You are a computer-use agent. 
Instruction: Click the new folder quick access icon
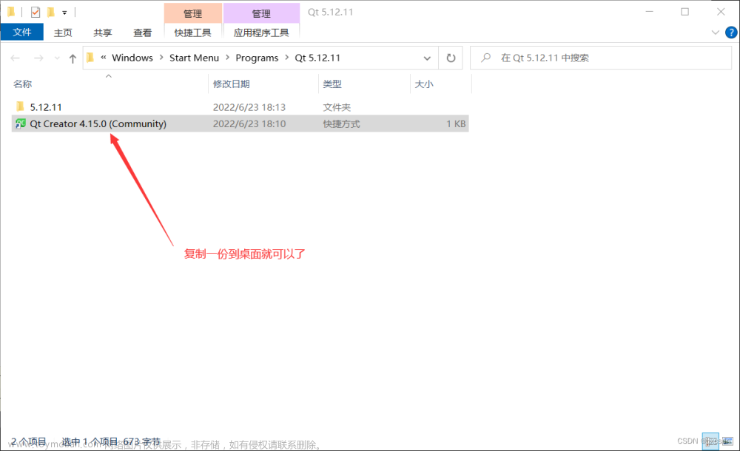[x=51, y=13]
